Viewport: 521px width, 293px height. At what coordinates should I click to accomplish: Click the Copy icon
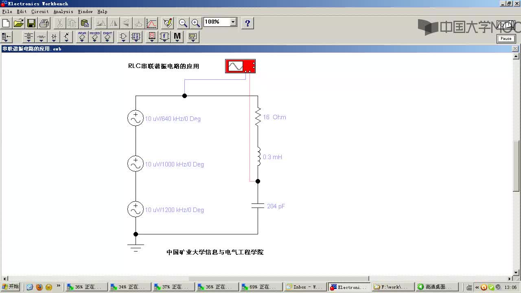pos(72,23)
